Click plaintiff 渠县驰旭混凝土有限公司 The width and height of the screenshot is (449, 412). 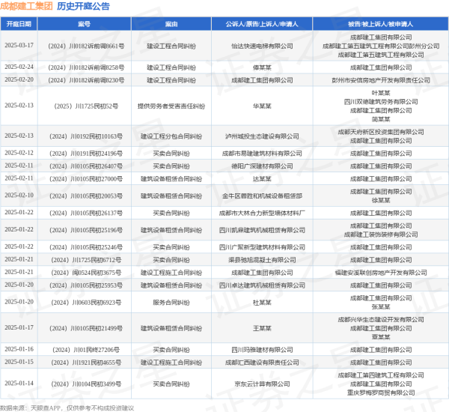[x=262, y=260]
